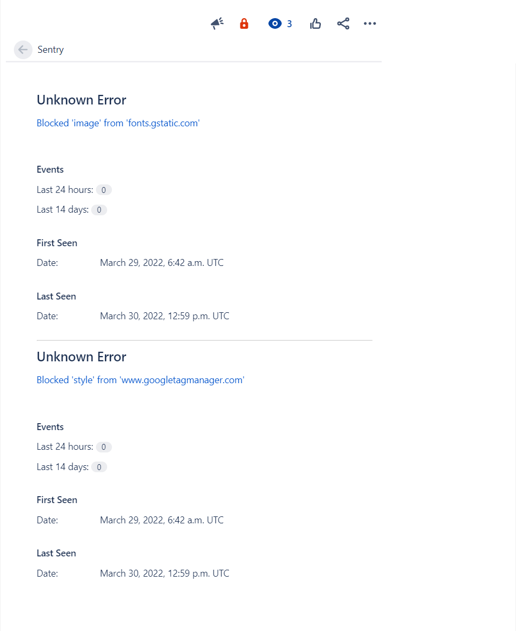Like this page with the thumbs-up icon
This screenshot has height=631, width=516.
(315, 23)
